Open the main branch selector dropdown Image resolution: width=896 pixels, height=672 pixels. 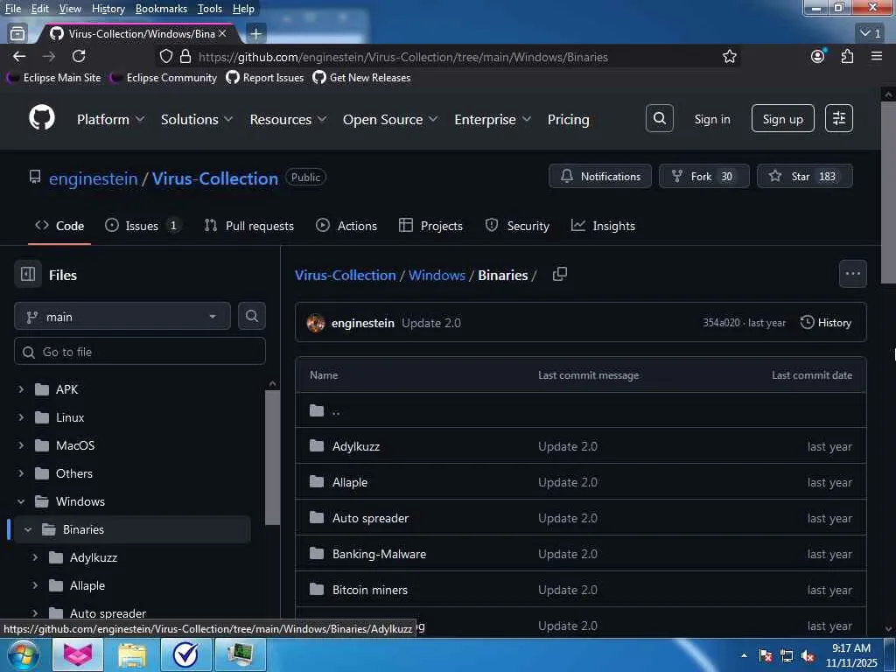pyautogui.click(x=122, y=317)
